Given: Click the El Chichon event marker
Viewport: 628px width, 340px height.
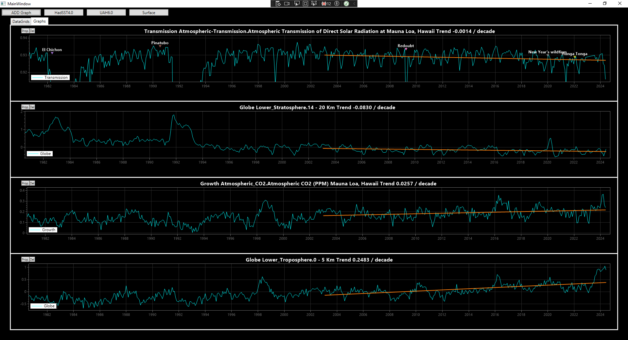Looking at the screenshot, I should coord(52,53).
